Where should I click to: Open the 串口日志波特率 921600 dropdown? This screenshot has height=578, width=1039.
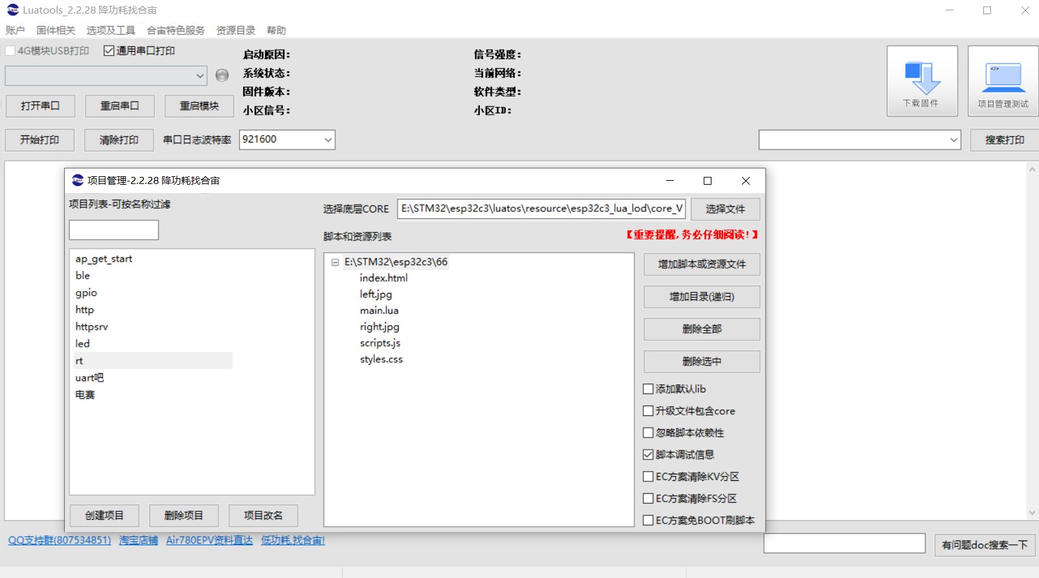pyautogui.click(x=328, y=140)
